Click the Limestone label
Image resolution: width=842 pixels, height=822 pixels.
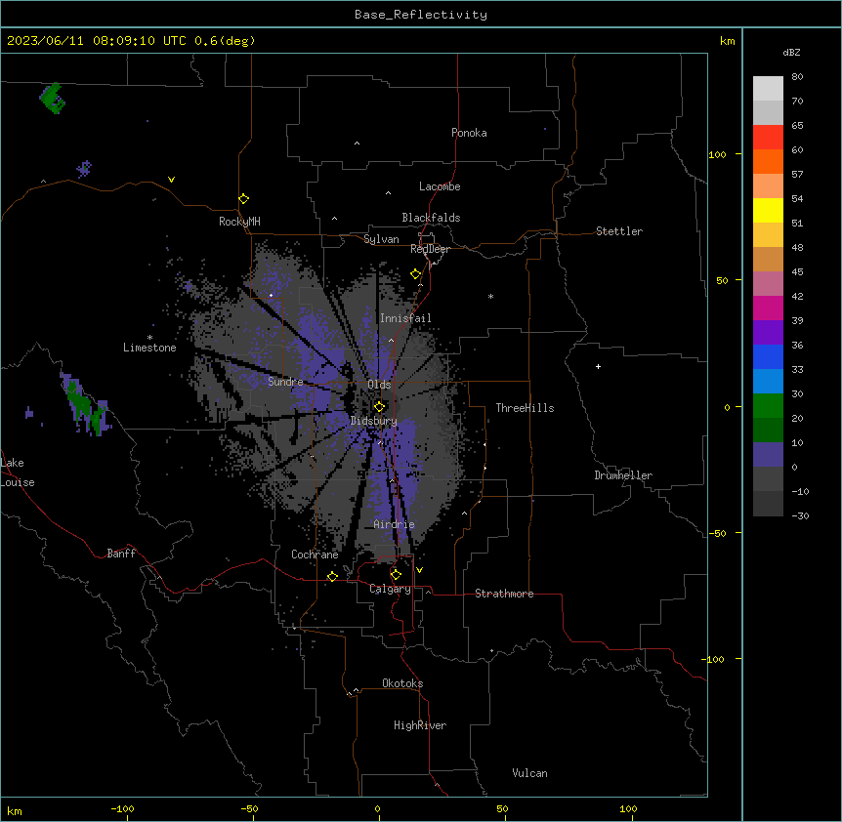click(149, 348)
